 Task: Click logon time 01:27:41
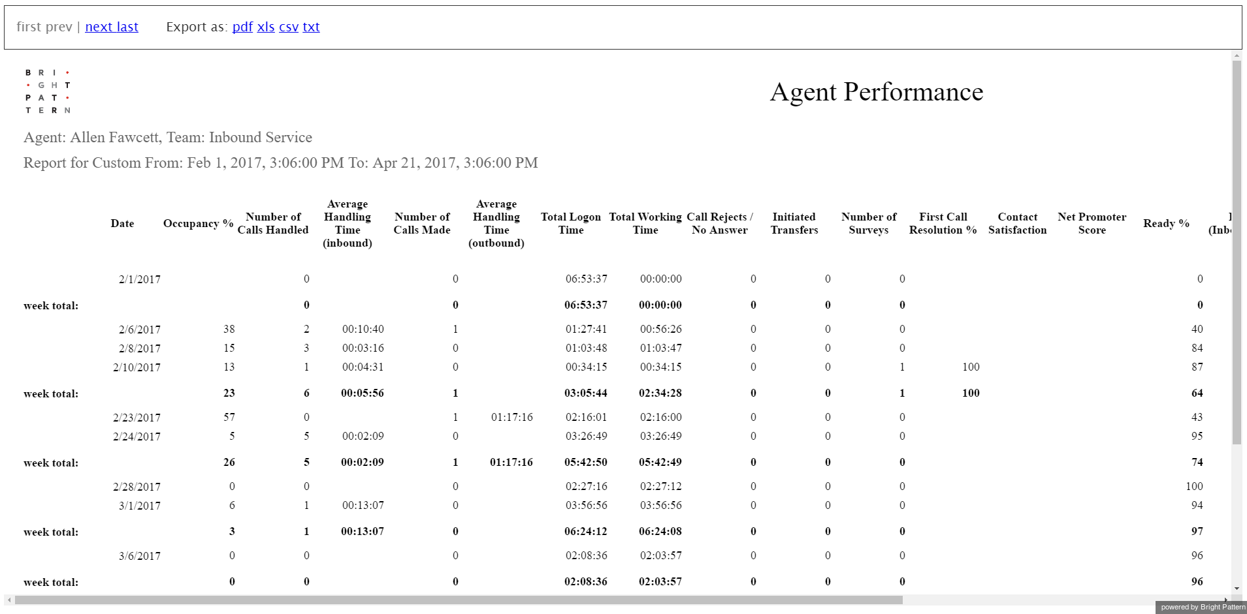pos(587,330)
